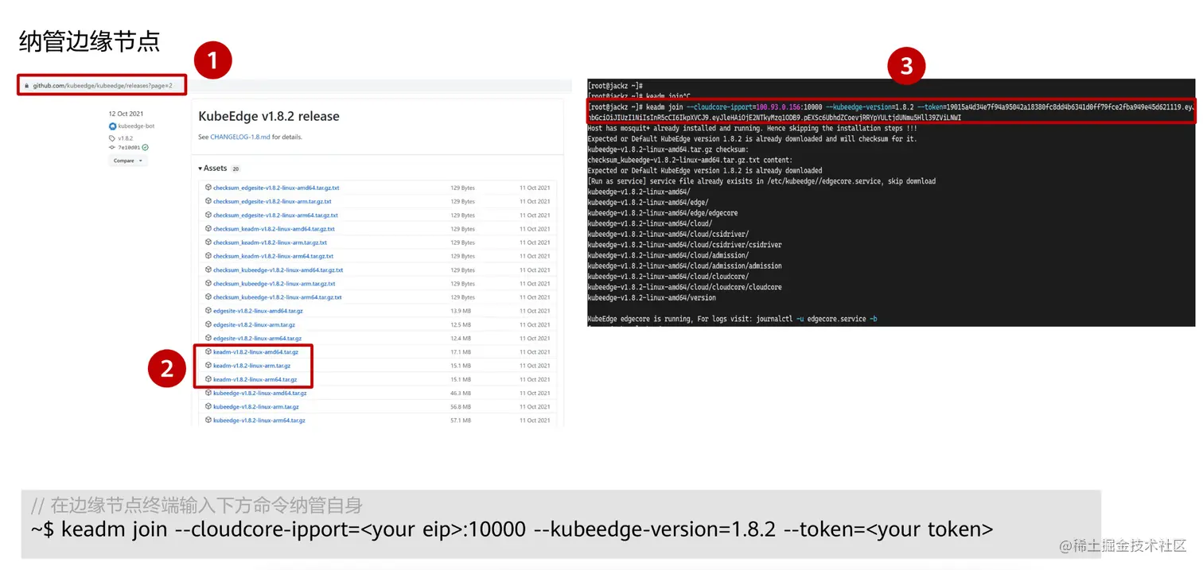Click package icon for checksum_kubeedge-v1.8.2-linux-arm64.tar.gz.txt
This screenshot has height=570, width=1203.
click(208, 297)
